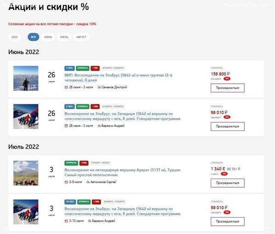The width and height of the screenshot is (275, 234).
Task: Open the VIP Elbrus mini-groups trip link
Action: [118, 78]
